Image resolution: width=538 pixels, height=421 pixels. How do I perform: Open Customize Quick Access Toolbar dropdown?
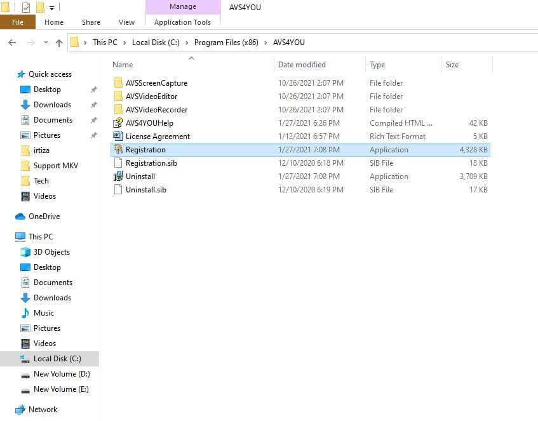[52, 8]
